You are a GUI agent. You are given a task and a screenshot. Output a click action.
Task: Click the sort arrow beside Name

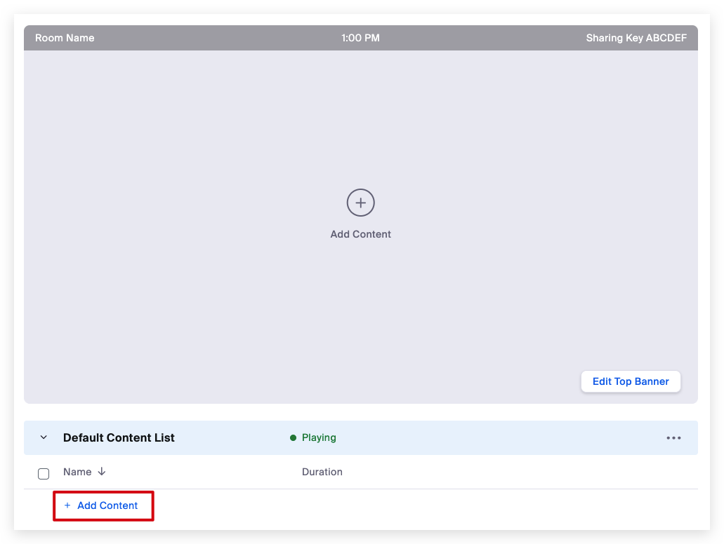click(x=102, y=472)
